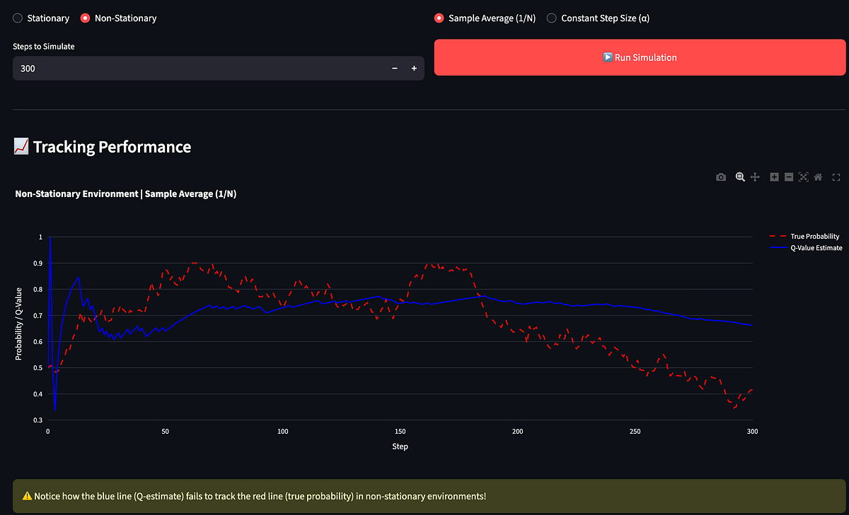This screenshot has width=849, height=515.
Task: Toggle the True Probability legend entry
Action: coord(805,236)
